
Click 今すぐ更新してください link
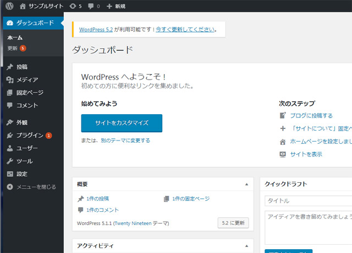point(185,30)
